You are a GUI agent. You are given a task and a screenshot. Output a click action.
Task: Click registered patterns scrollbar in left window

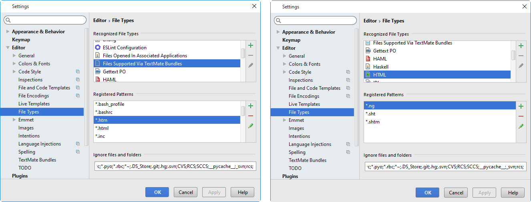pos(243,111)
